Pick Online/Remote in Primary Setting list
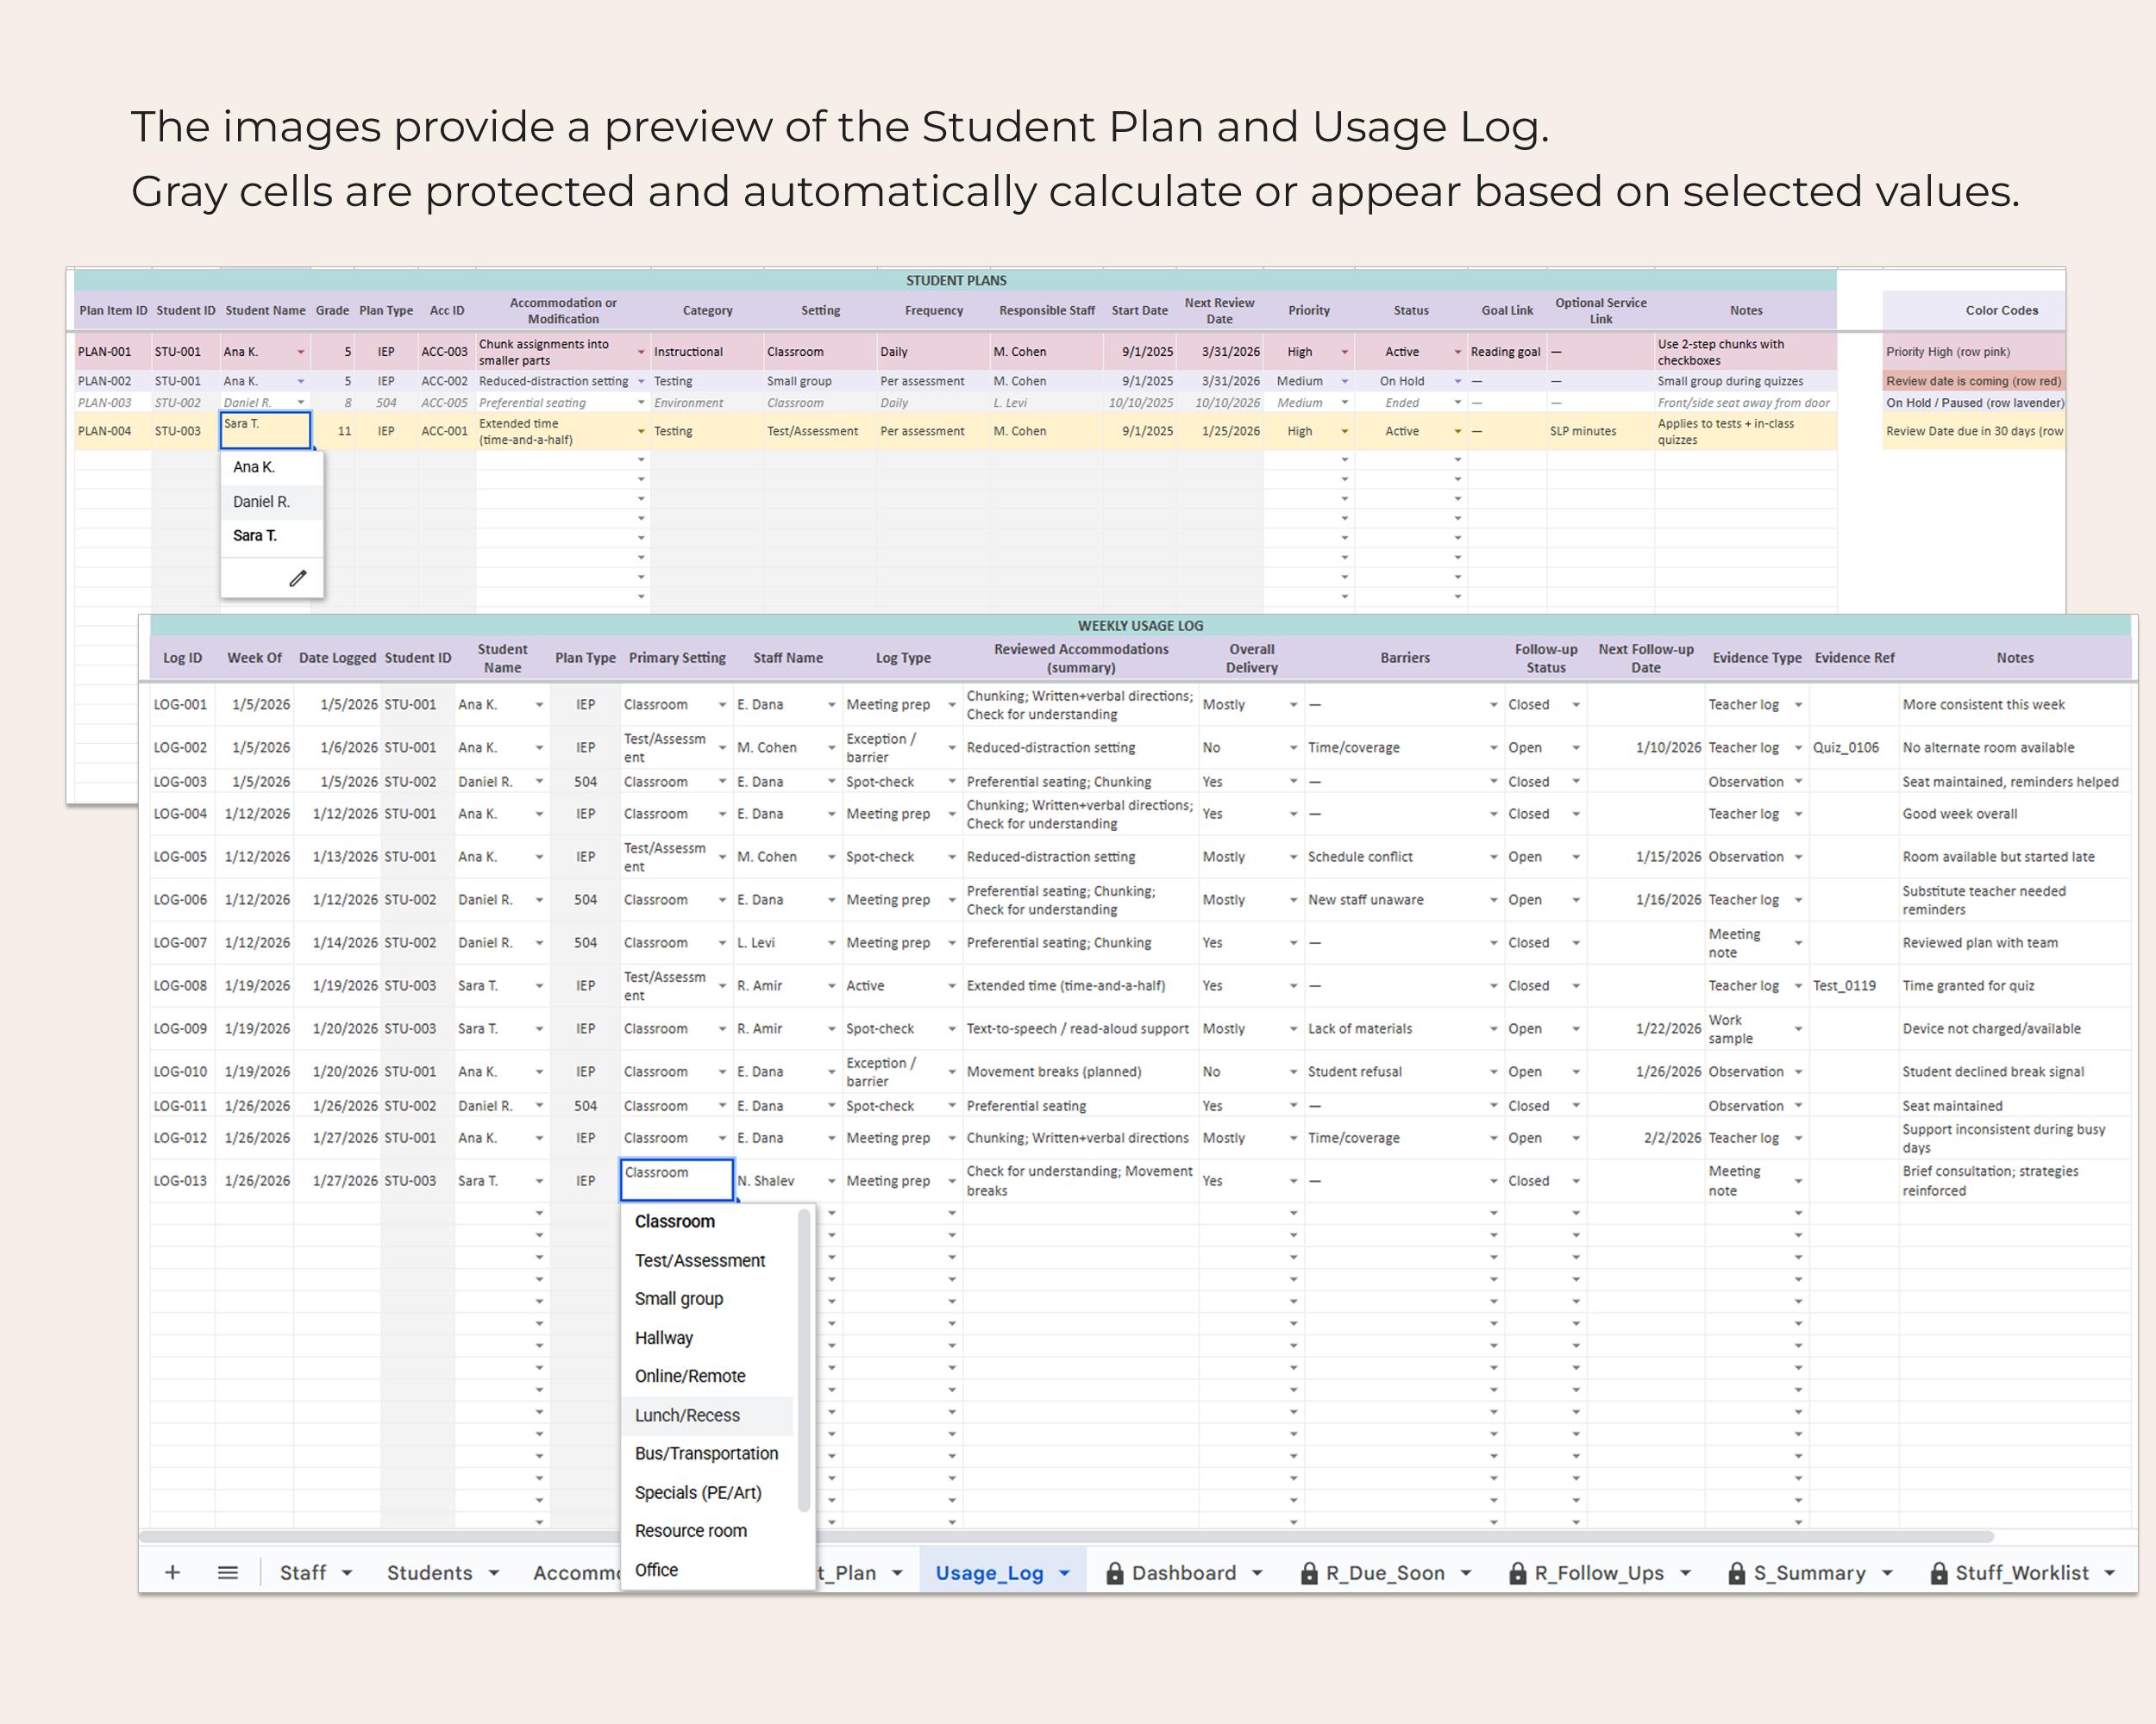This screenshot has height=1724, width=2156. pos(708,1377)
